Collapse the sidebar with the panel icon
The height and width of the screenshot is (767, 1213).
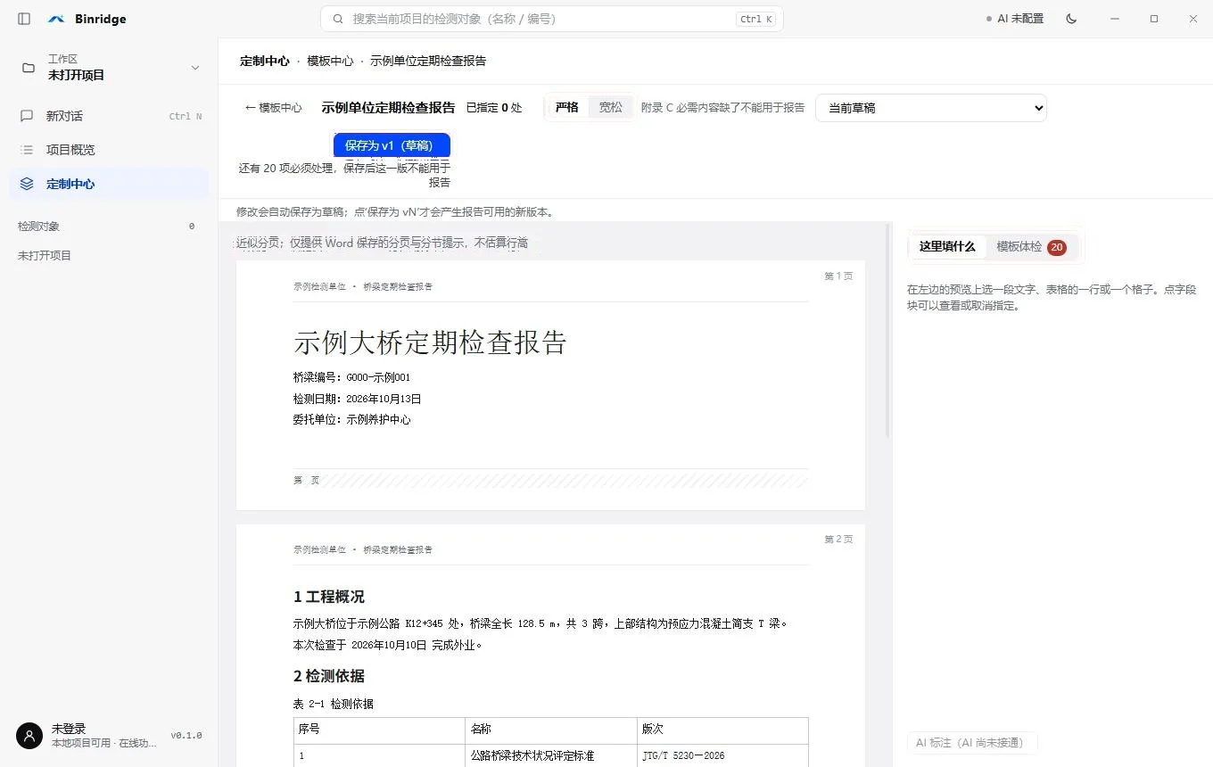coord(24,19)
